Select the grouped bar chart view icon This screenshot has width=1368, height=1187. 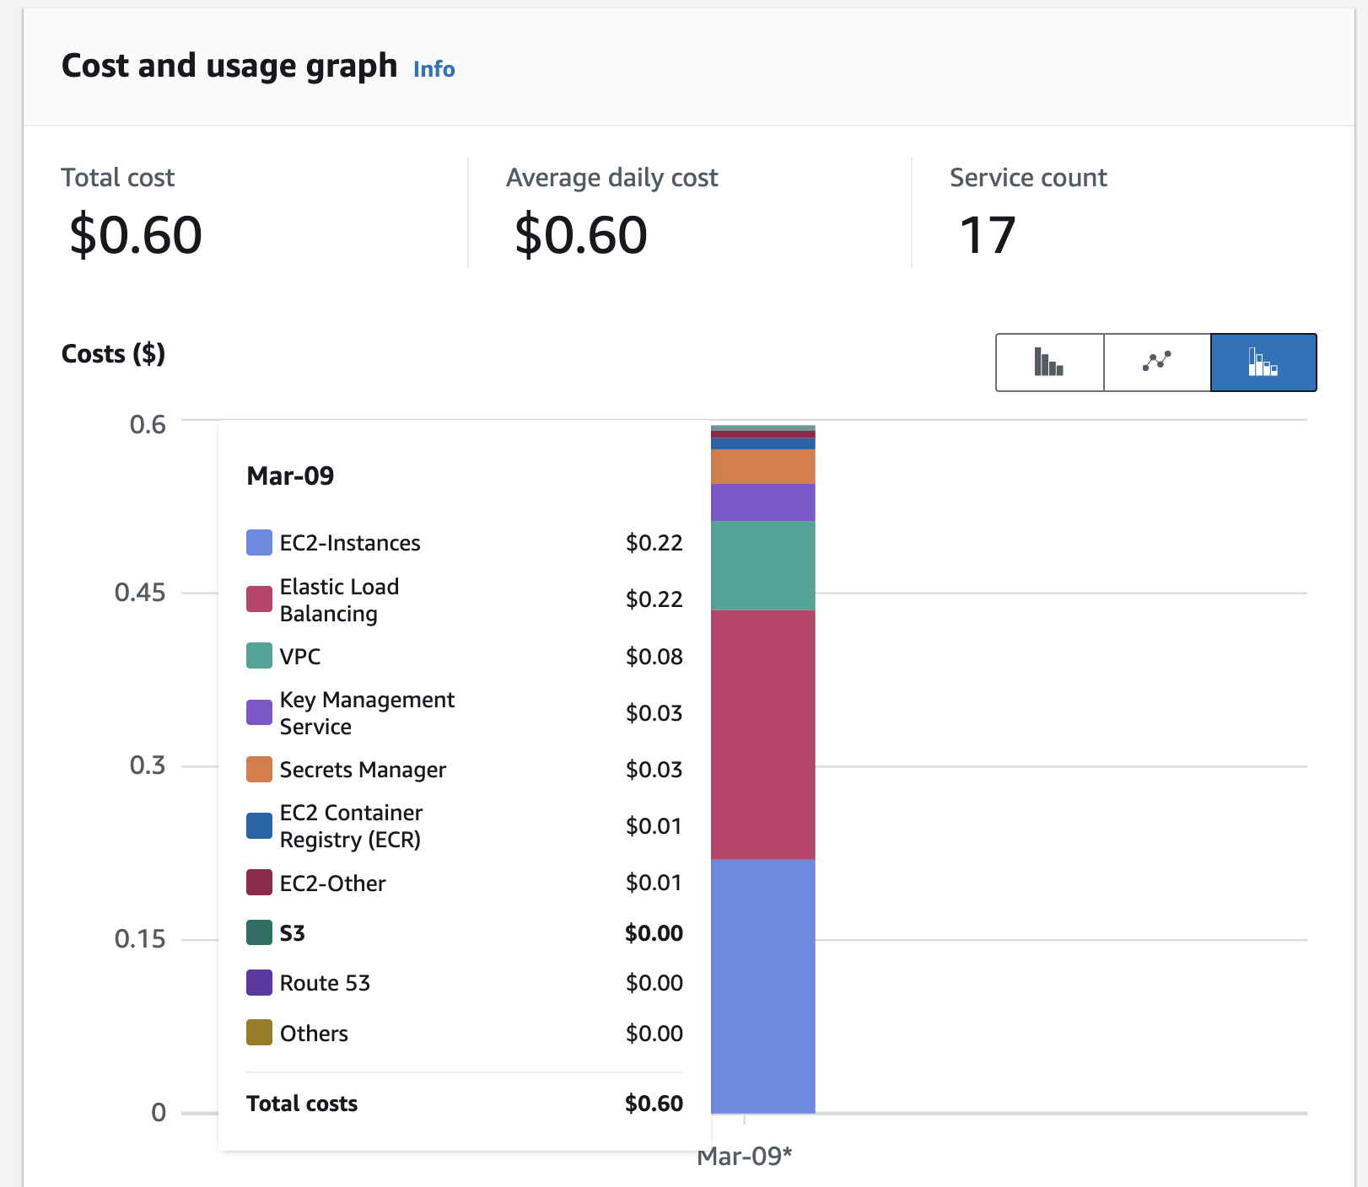(1048, 362)
